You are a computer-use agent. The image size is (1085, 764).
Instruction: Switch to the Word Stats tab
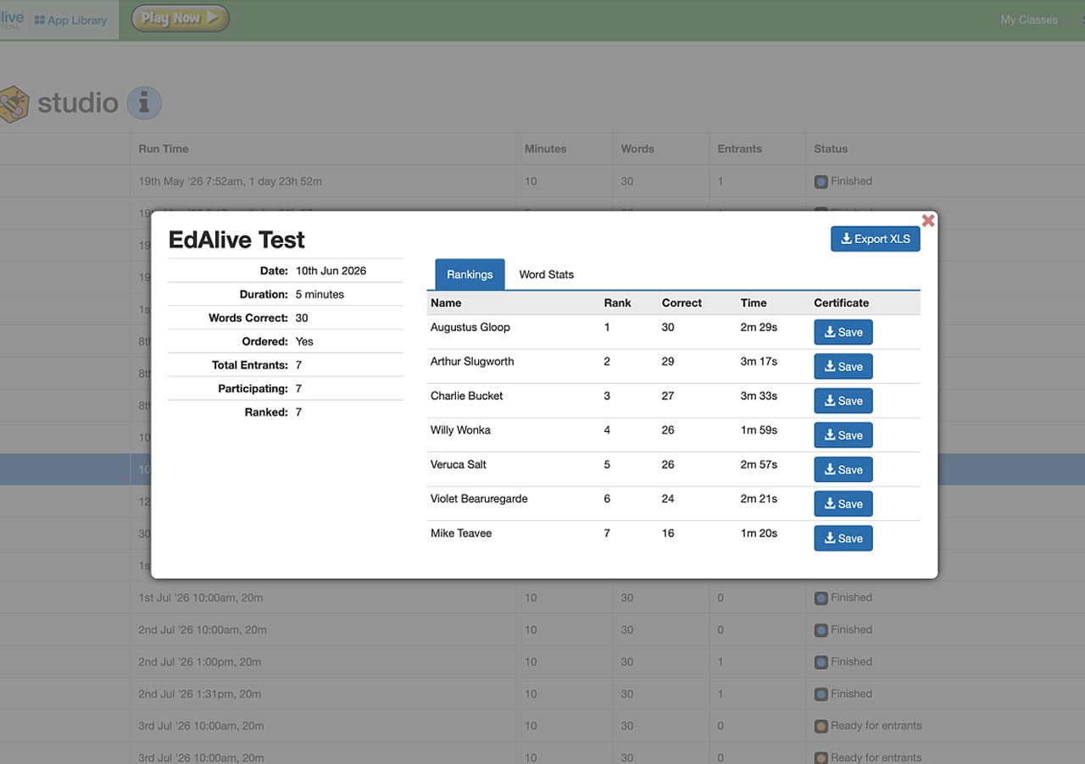[546, 274]
